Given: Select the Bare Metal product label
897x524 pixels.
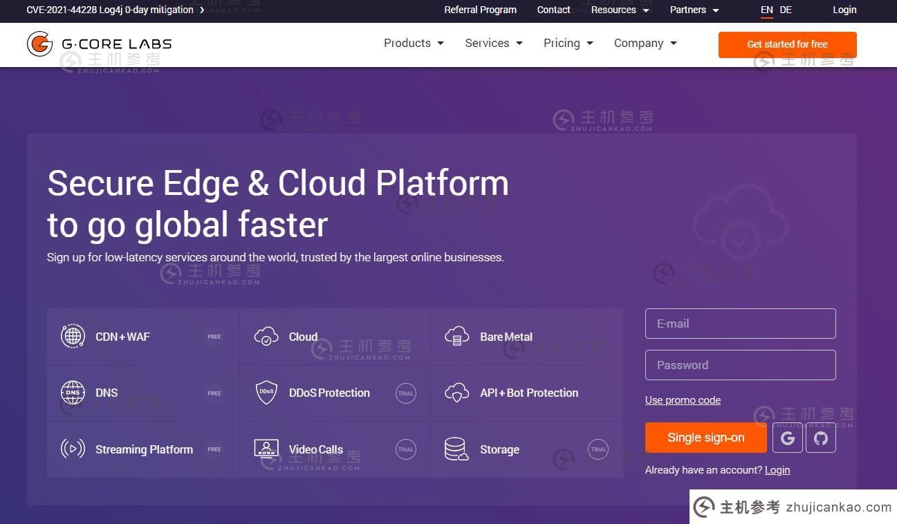Looking at the screenshot, I should [506, 337].
